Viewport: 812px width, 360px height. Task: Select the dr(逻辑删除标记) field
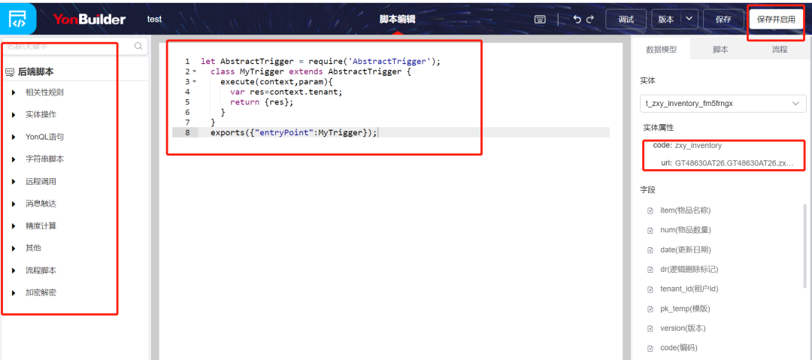pyautogui.click(x=689, y=270)
